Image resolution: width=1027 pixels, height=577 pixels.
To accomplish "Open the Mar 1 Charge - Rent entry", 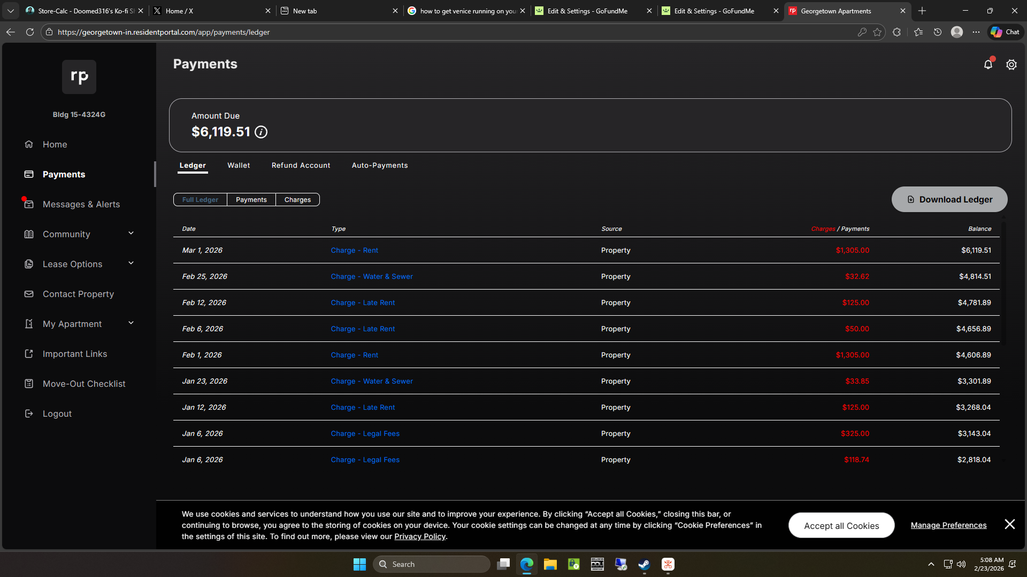I will [x=354, y=250].
